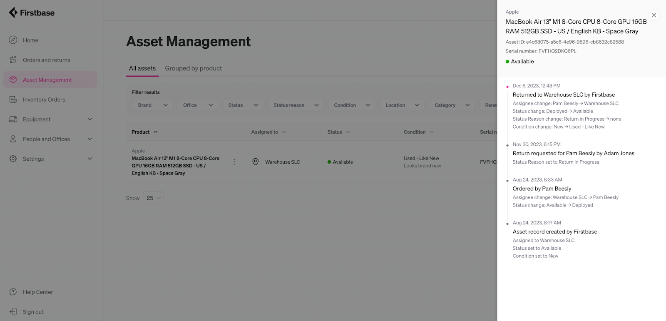
Task: Click Return requested for Pam Beesly entry
Action: click(573, 153)
